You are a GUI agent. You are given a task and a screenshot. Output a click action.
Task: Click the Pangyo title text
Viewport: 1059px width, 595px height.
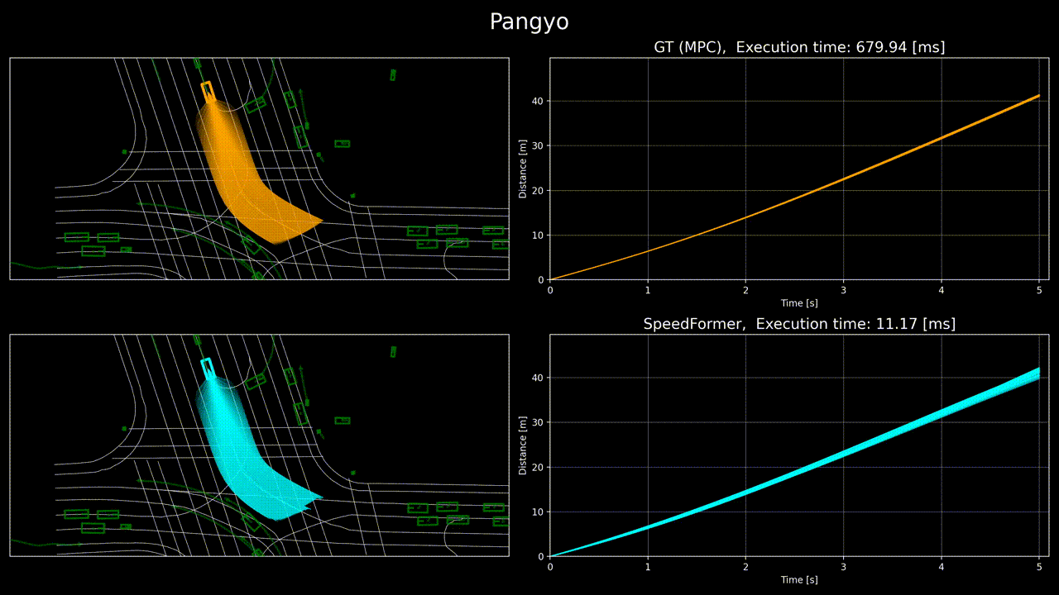[529, 21]
